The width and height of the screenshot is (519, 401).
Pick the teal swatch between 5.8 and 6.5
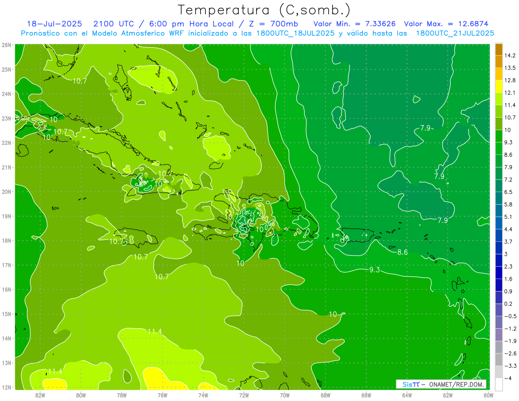click(x=499, y=198)
